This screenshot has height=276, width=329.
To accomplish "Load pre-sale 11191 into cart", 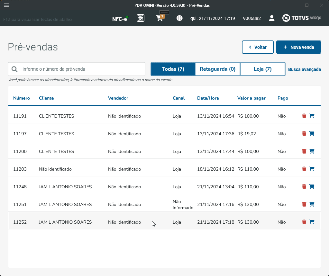I will (312, 116).
